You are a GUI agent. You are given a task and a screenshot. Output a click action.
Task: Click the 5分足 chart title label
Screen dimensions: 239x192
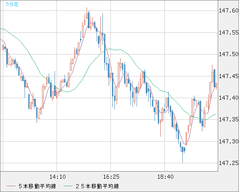[x=12, y=4]
